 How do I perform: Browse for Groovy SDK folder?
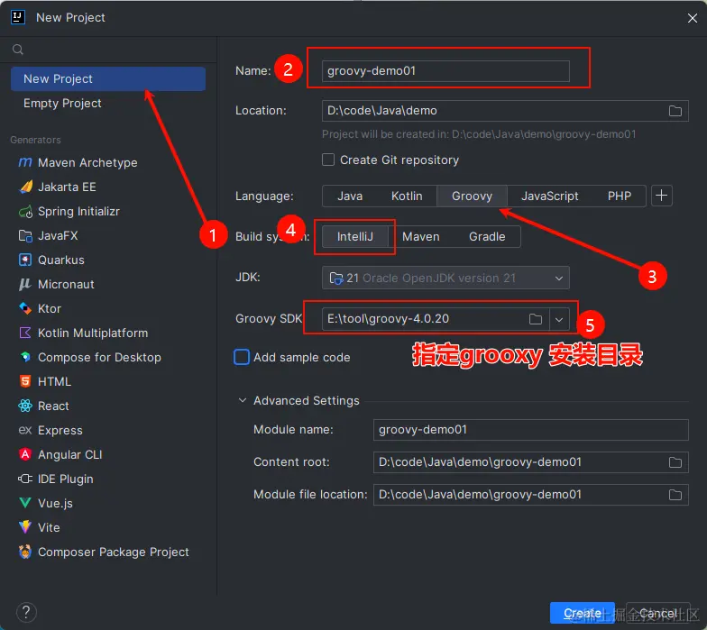(536, 319)
